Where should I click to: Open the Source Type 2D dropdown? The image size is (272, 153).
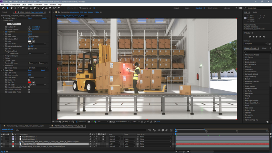pyautogui.click(x=37, y=54)
